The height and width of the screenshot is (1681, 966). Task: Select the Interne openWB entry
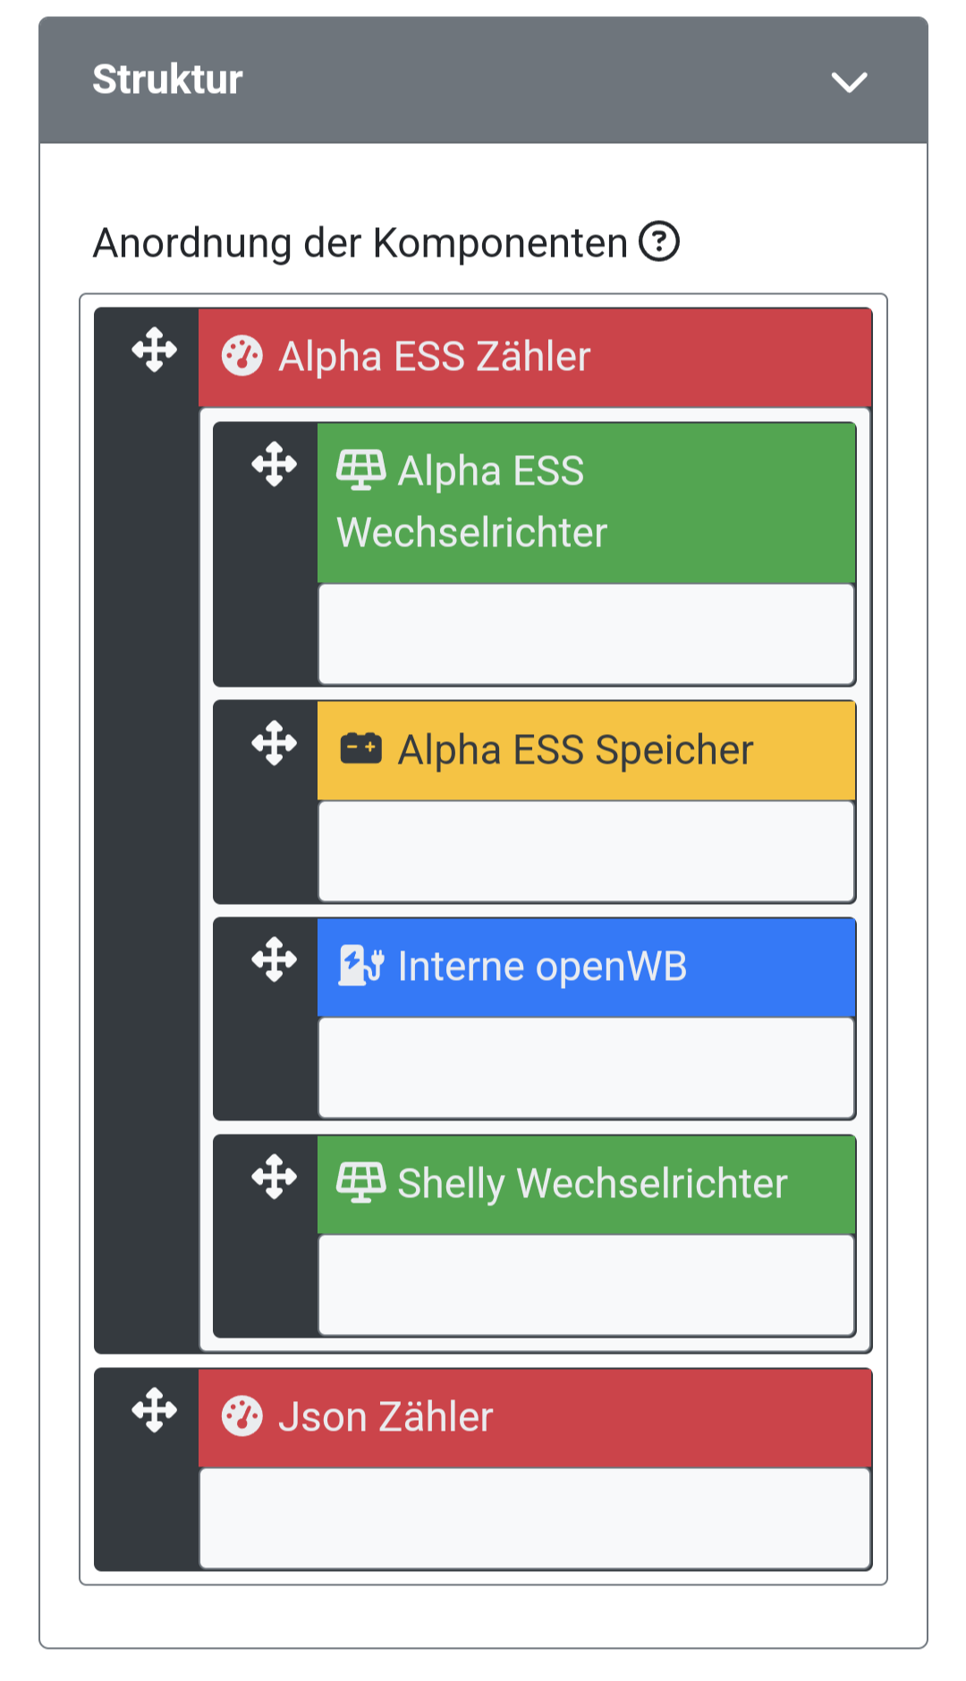click(543, 967)
